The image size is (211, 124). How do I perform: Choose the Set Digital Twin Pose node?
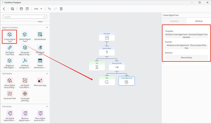[10, 48]
